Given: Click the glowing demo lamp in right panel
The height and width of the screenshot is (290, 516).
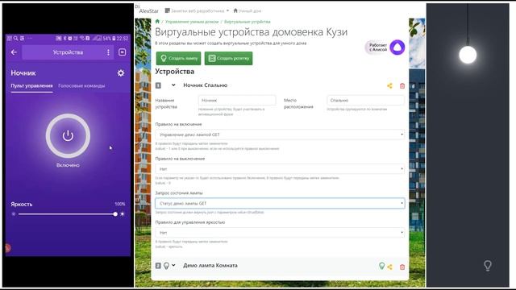Looking at the screenshot, I should (468, 55).
